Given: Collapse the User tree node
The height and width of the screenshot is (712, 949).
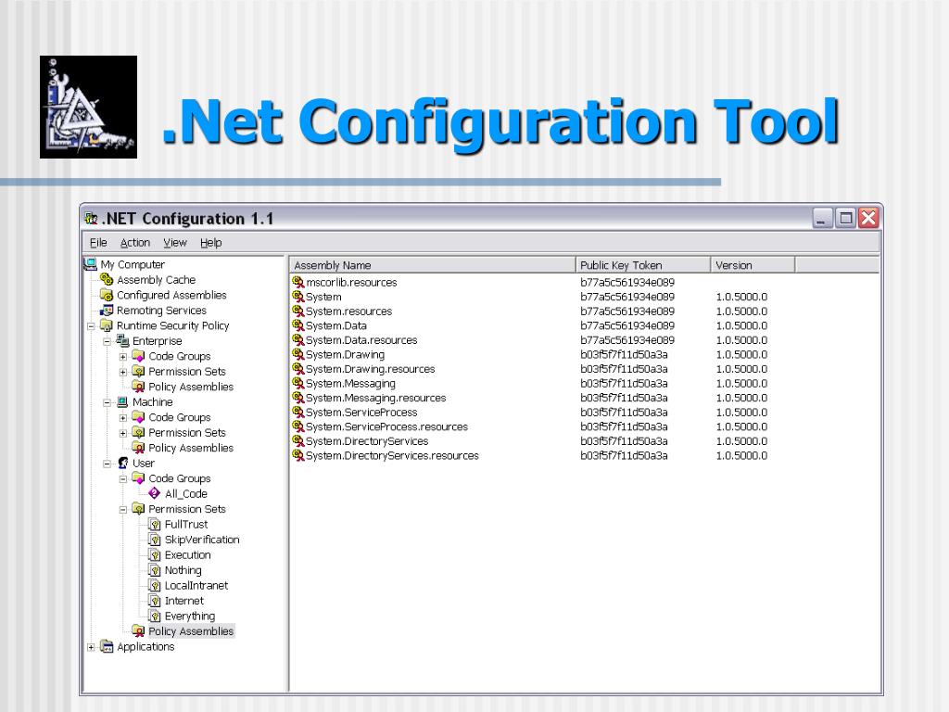Looking at the screenshot, I should pos(108,464).
